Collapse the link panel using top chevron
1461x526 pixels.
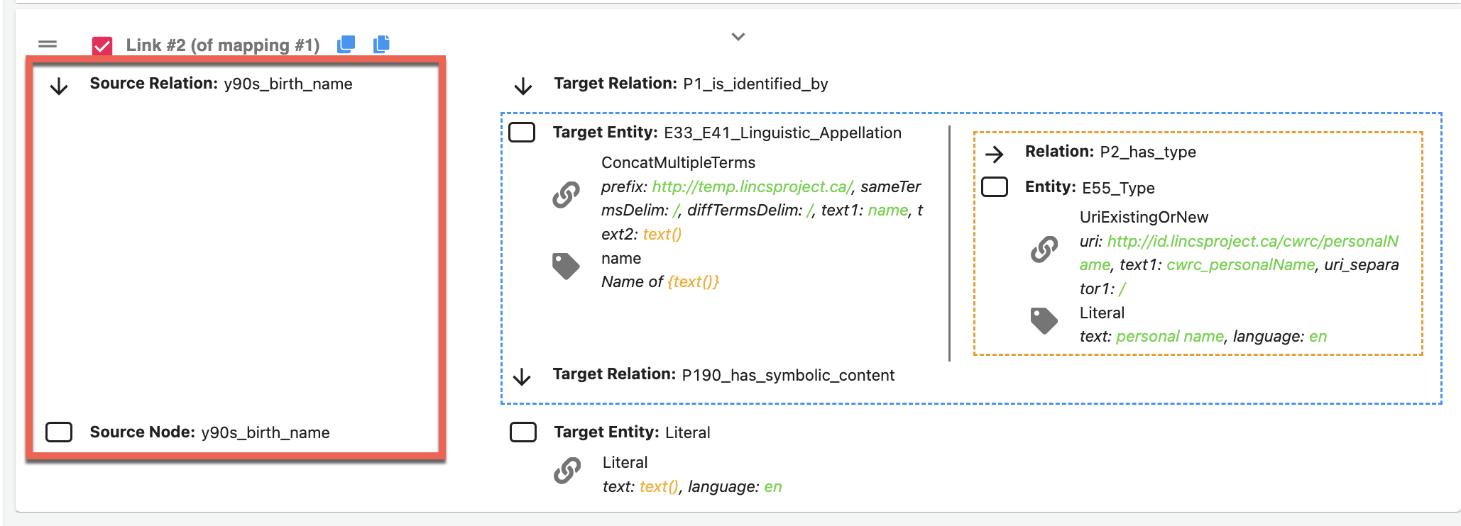738,37
